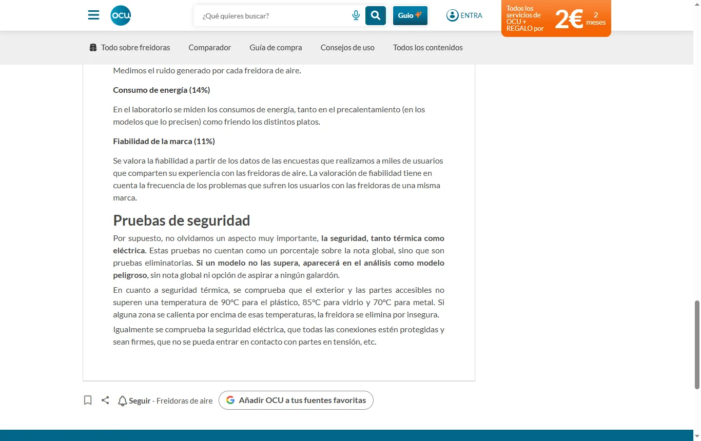Click the Fiabilidad de la marca (11%) heading

click(x=164, y=142)
